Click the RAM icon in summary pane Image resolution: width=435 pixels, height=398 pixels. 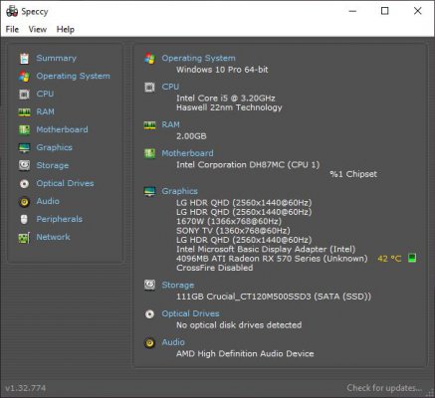(x=149, y=125)
